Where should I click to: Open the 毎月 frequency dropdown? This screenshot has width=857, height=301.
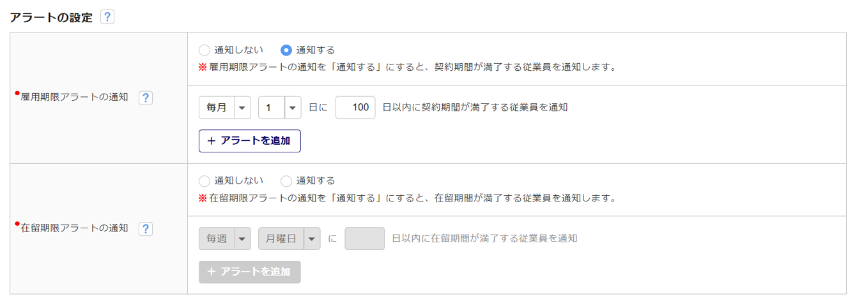point(225,108)
